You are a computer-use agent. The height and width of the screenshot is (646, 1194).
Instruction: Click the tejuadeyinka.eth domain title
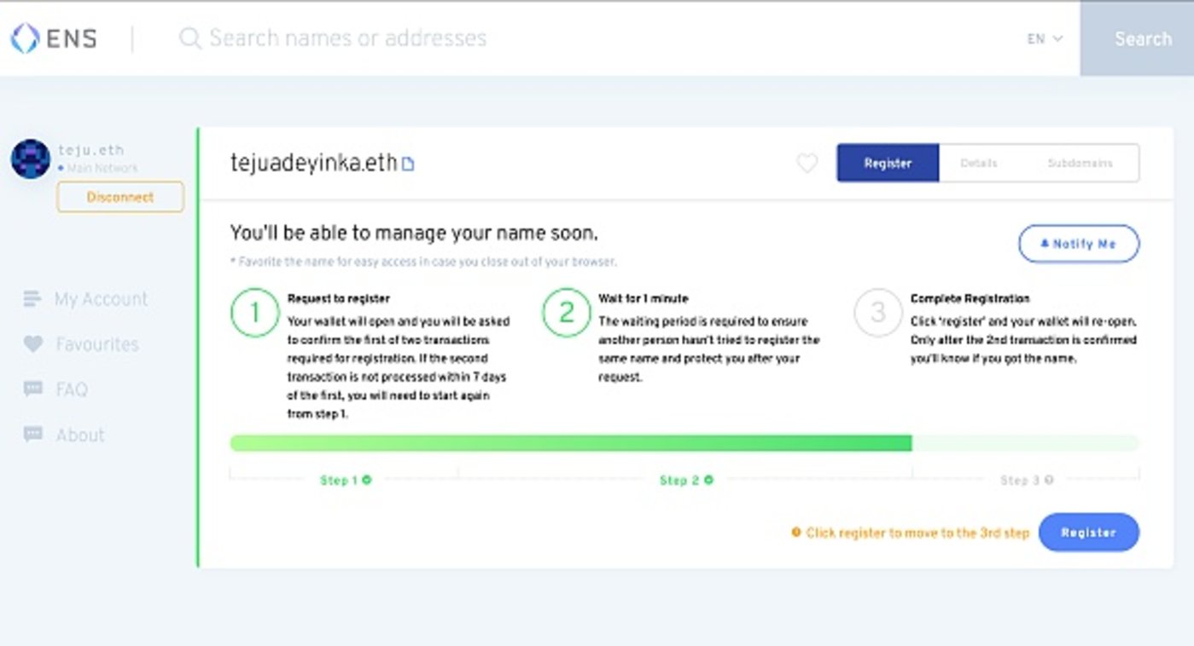tap(313, 163)
